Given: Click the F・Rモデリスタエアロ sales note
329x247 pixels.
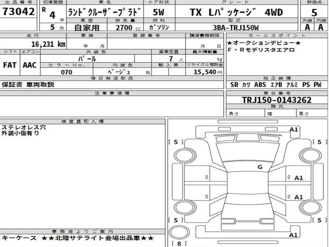Looking at the screenshot, I should 261,50.
